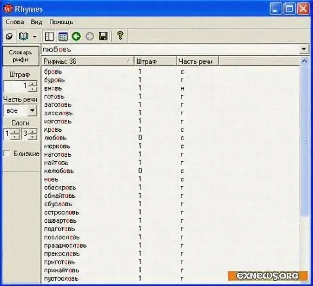Select the любовь row in the list
Screen dimensions: 313x286
tap(55, 138)
